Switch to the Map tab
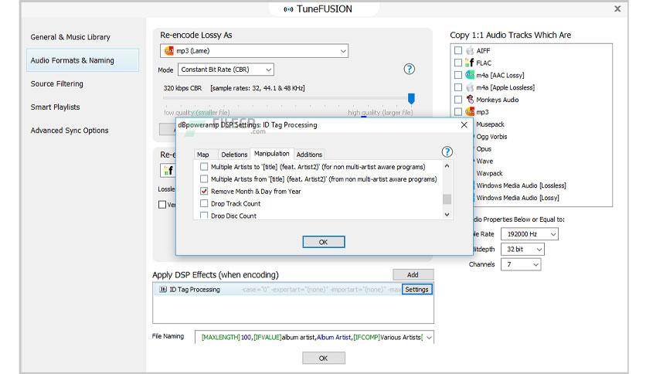 pos(202,155)
